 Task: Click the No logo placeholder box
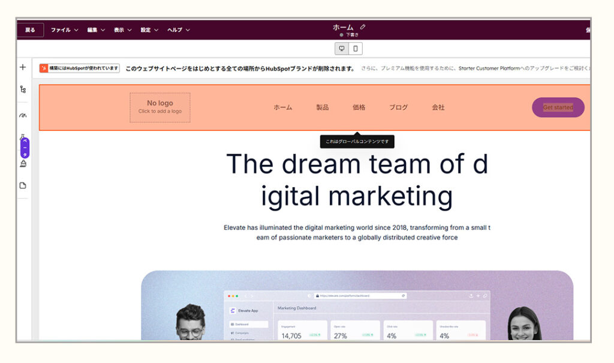(x=160, y=107)
